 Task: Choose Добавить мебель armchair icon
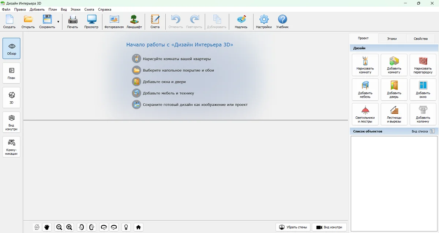tap(365, 90)
